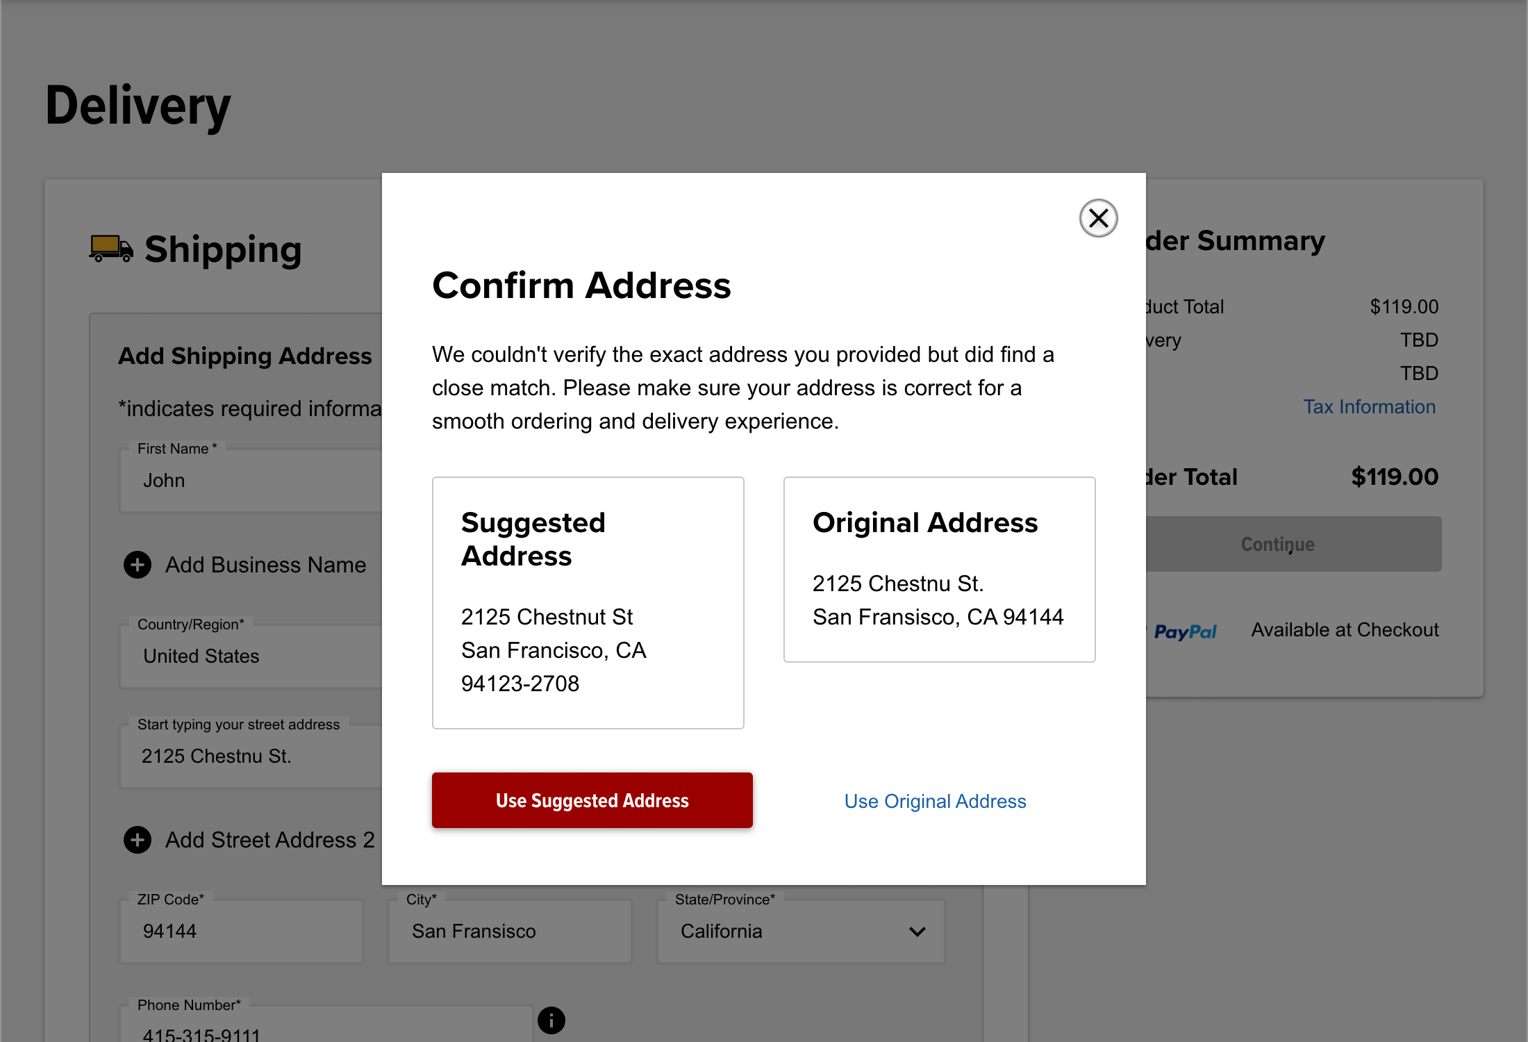Select the Original Address card
Viewport: 1528px width, 1042px height.
(939, 569)
